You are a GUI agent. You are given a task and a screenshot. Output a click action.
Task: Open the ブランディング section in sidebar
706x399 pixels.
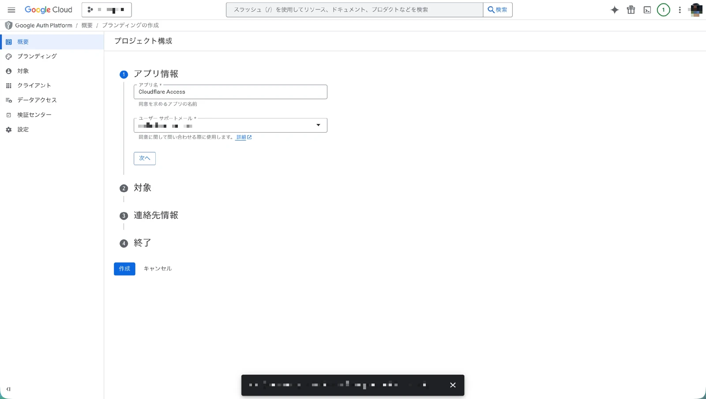click(x=36, y=56)
